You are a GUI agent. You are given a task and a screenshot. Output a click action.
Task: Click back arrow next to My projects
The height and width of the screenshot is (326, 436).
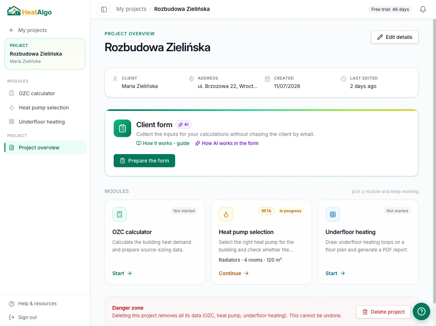coord(12,30)
